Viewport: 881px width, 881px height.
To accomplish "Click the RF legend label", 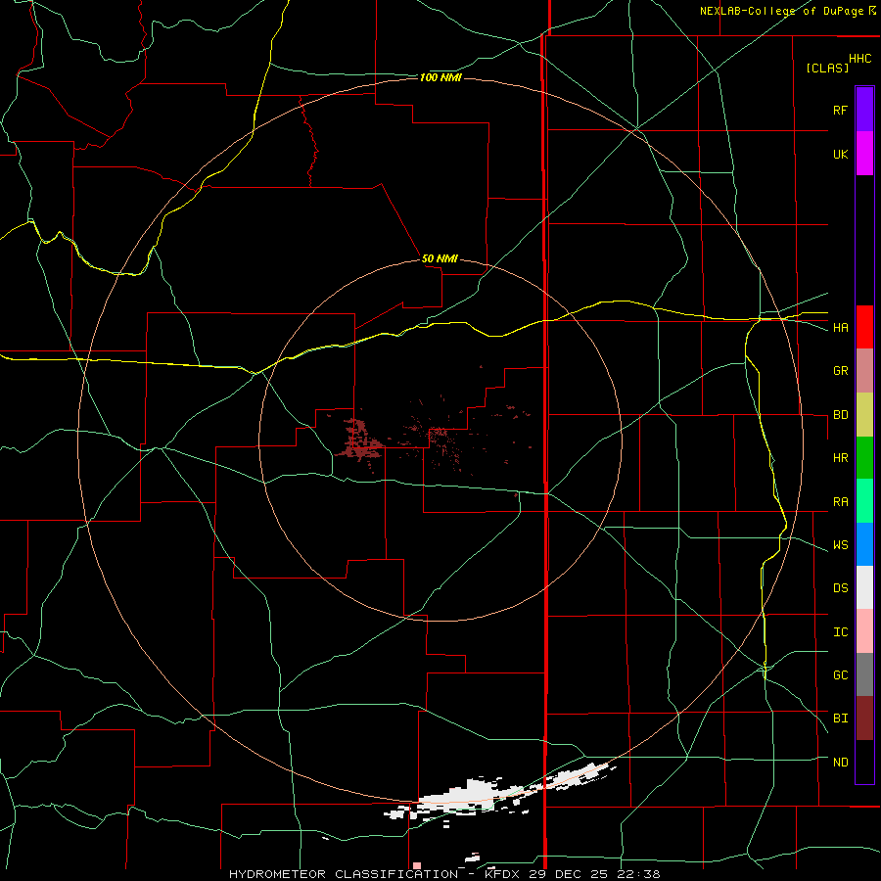I will 840,110.
